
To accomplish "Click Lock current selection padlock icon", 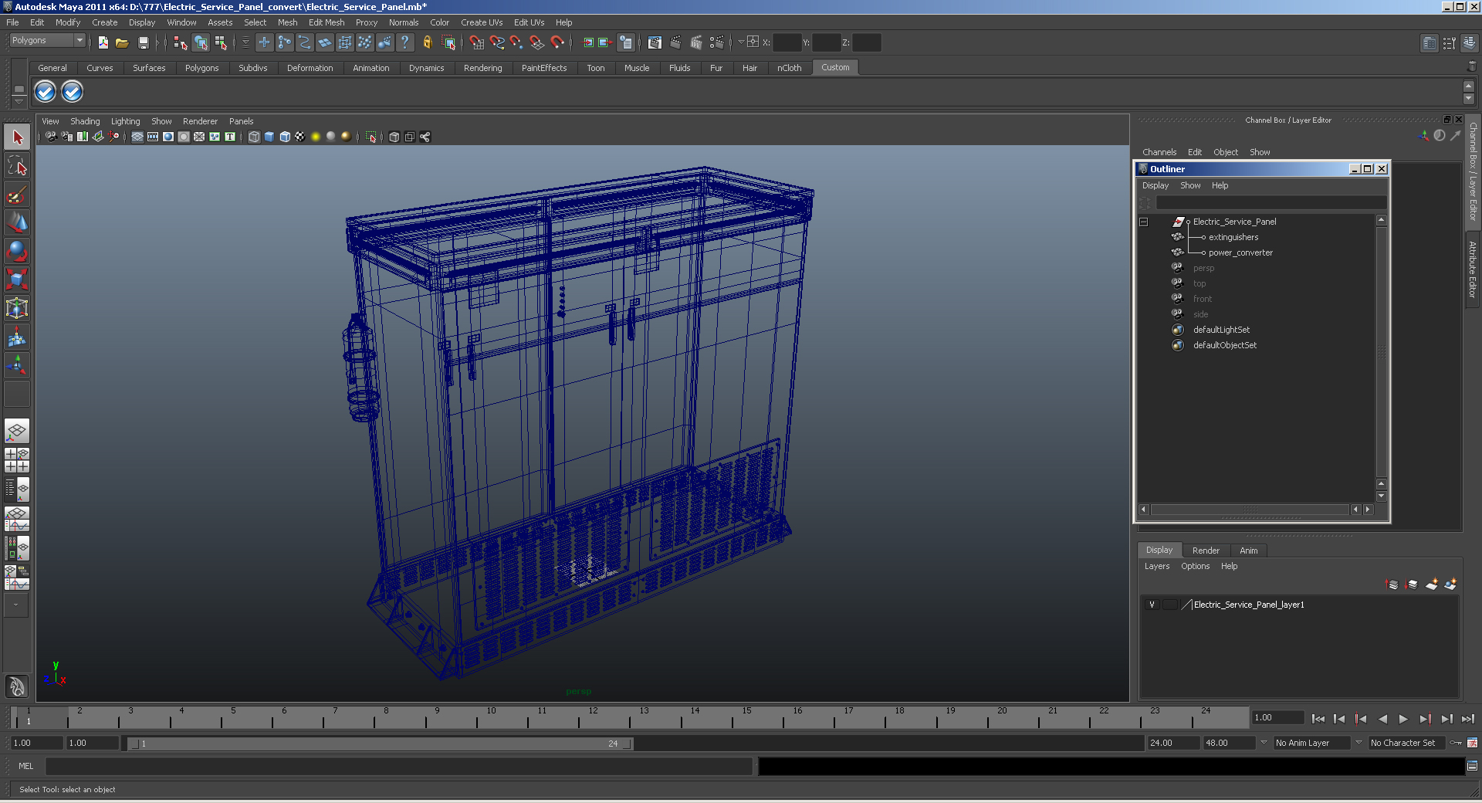I will [427, 43].
